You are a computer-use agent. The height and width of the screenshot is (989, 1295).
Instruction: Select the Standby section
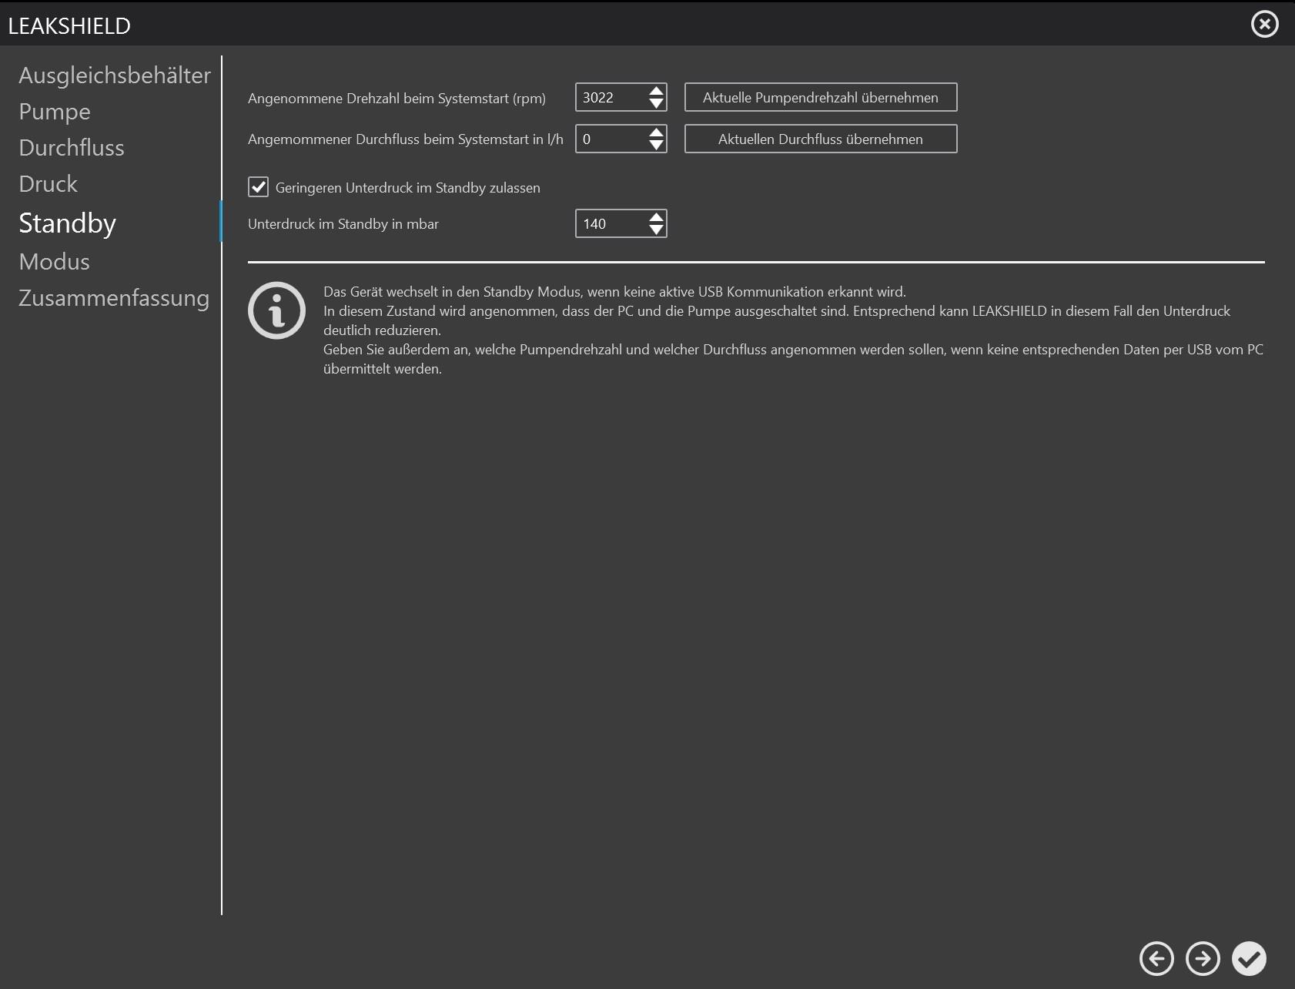68,223
